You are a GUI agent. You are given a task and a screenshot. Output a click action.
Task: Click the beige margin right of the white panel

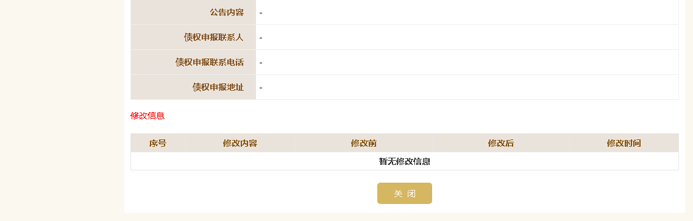click(x=689, y=110)
